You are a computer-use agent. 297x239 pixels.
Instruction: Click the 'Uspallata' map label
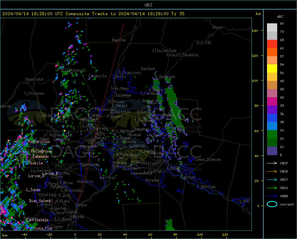point(34,79)
